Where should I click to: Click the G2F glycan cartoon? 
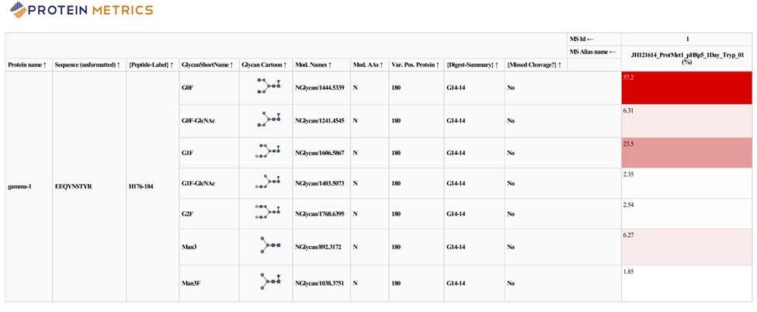click(x=266, y=213)
